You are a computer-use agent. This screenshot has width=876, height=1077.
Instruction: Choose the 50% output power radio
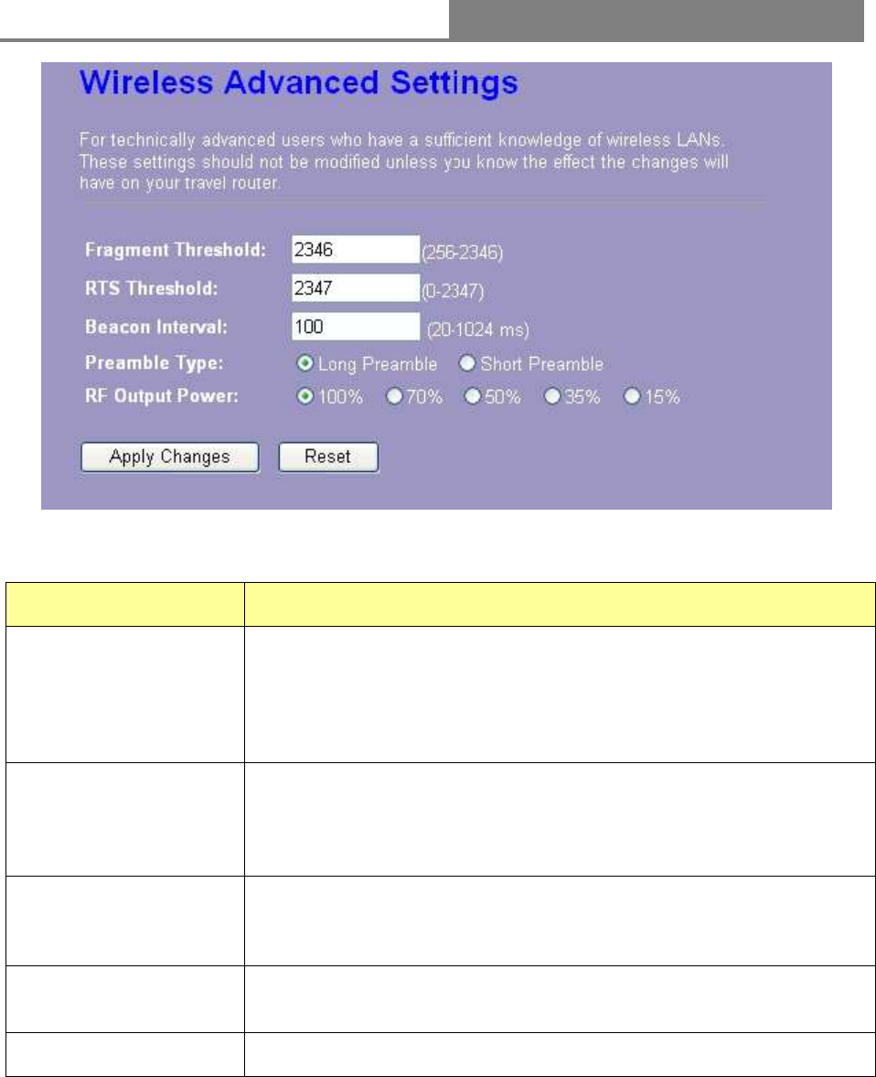click(472, 397)
